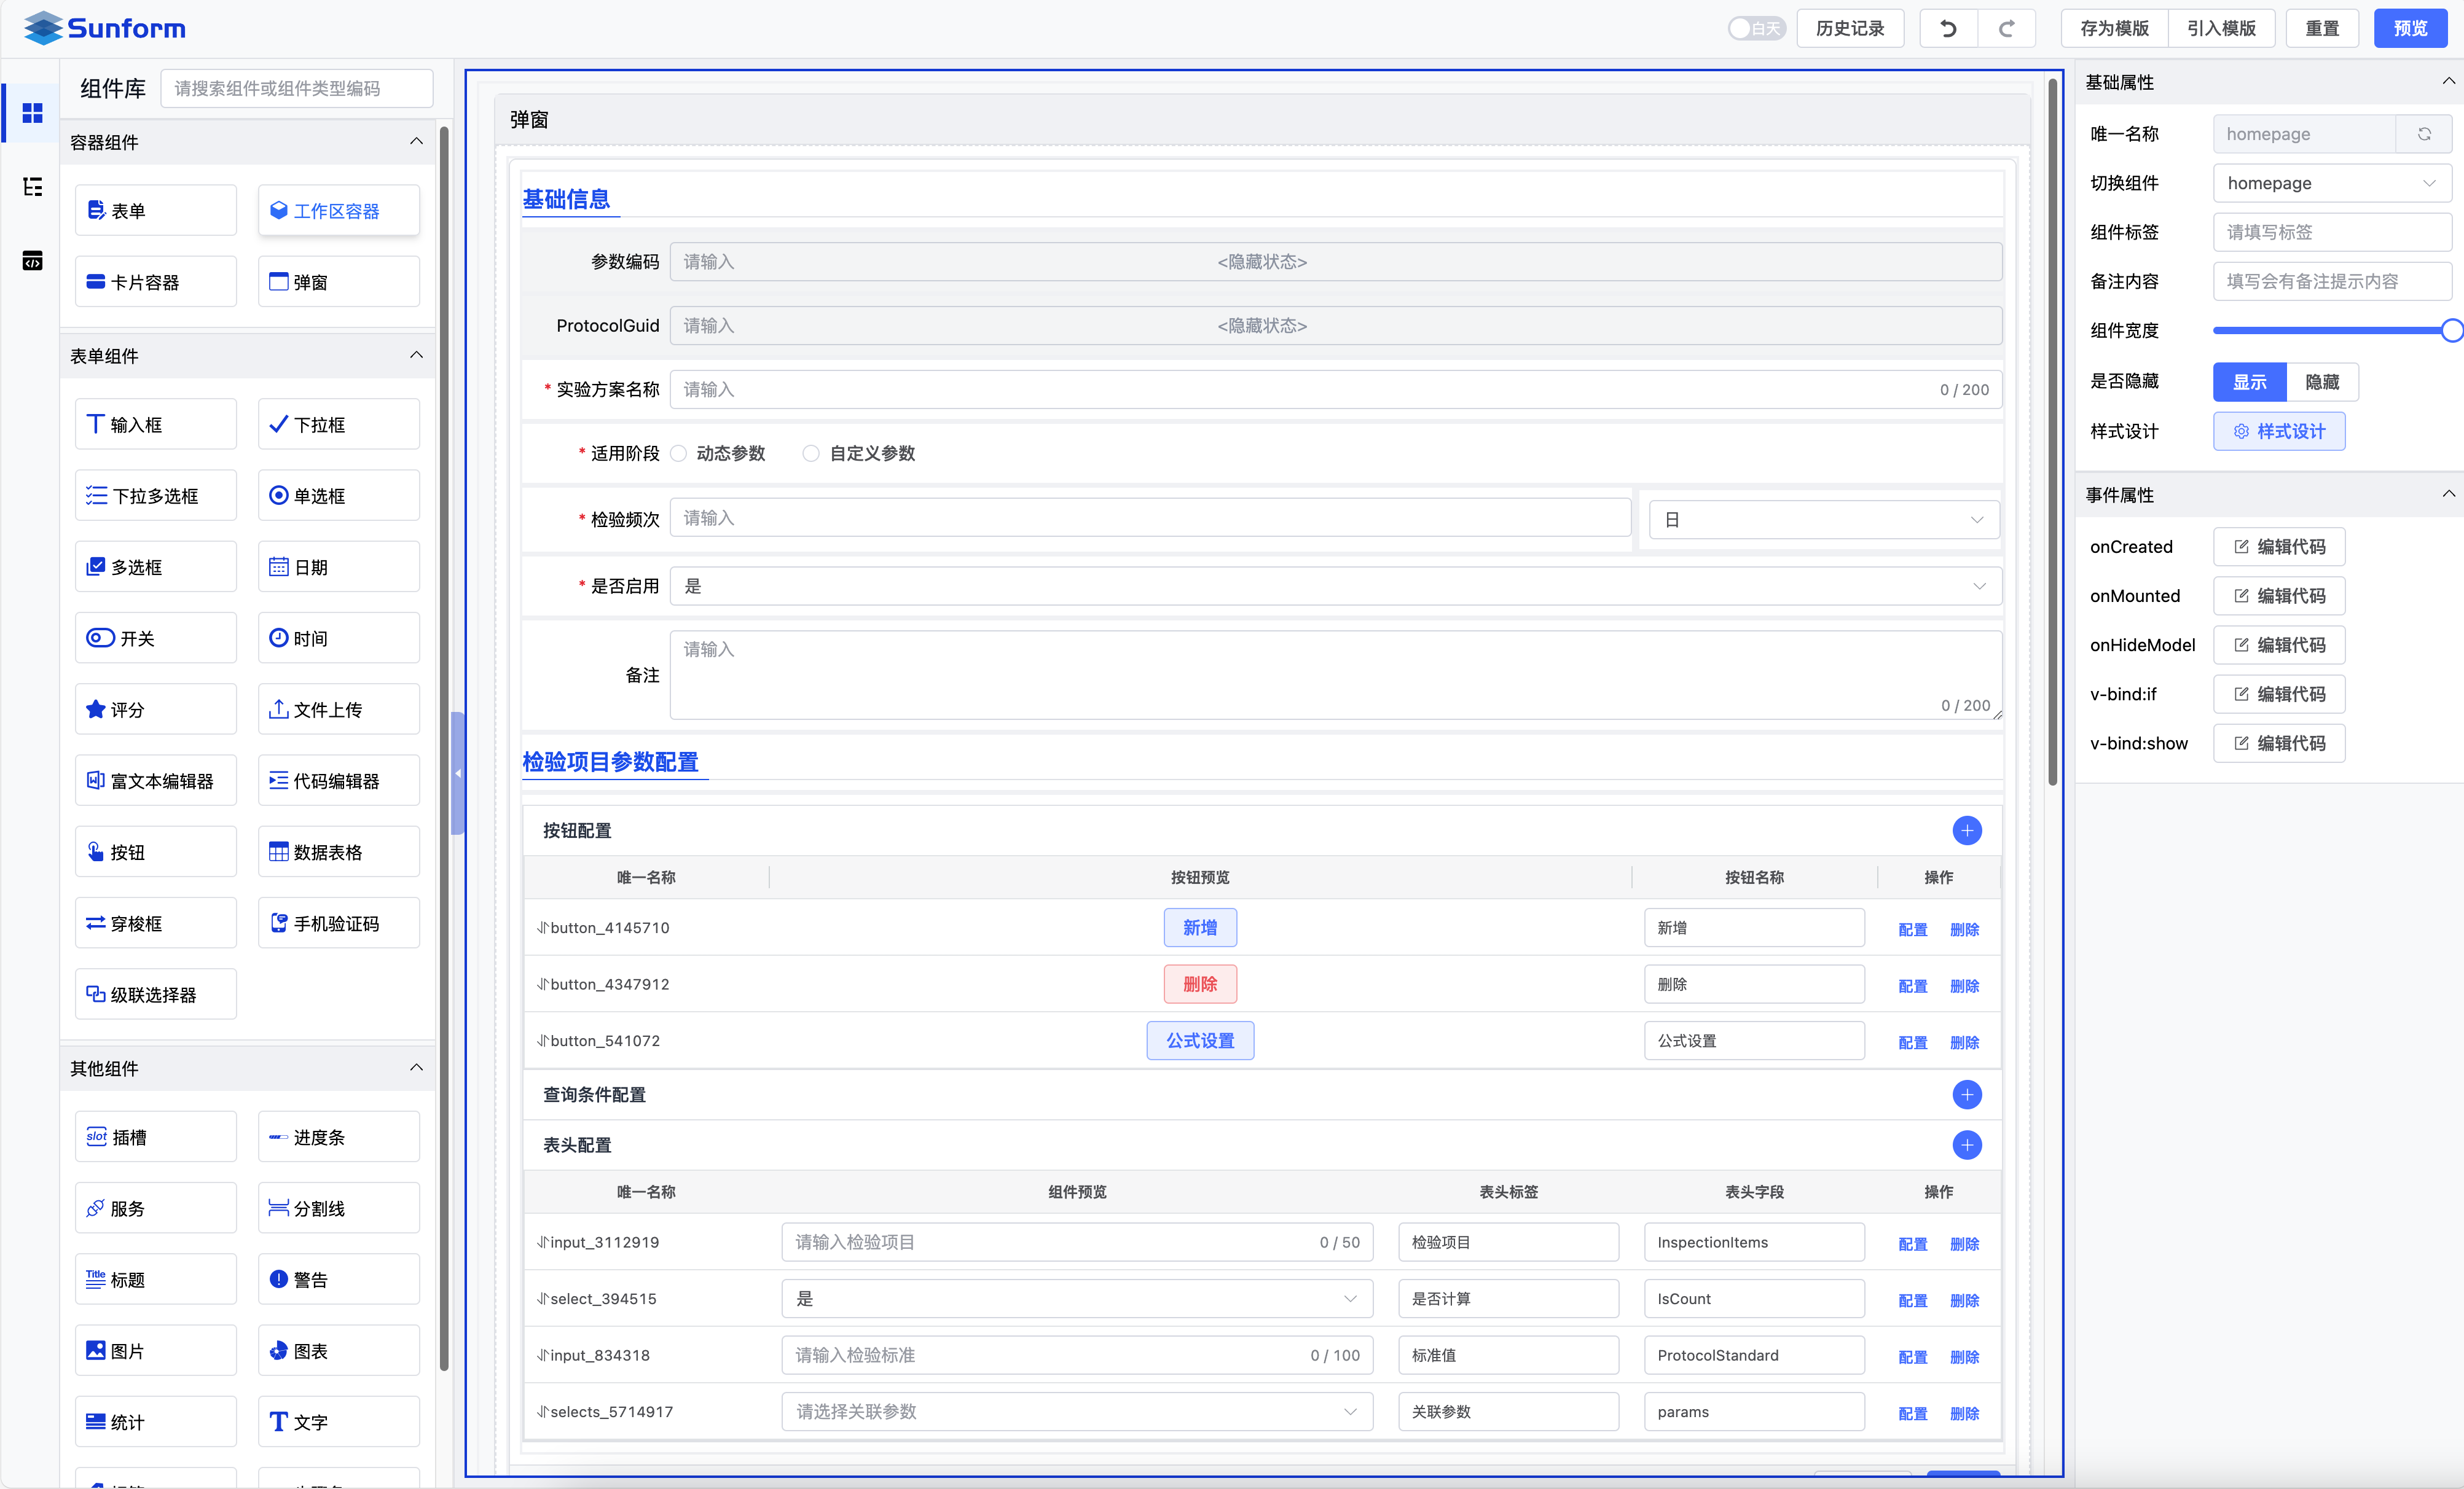Pick the 插槽 slot component
The height and width of the screenshot is (1489, 2464).
155,1137
